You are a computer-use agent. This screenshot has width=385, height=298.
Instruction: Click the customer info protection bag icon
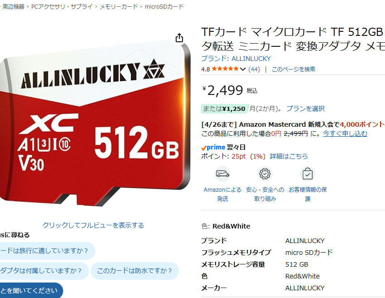pos(307,174)
